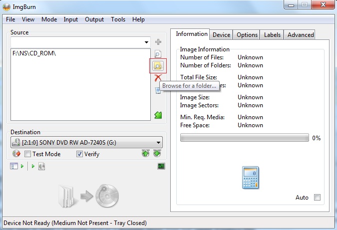Click the green show disc layout editor icon
This screenshot has width=337, height=230.
point(158,115)
